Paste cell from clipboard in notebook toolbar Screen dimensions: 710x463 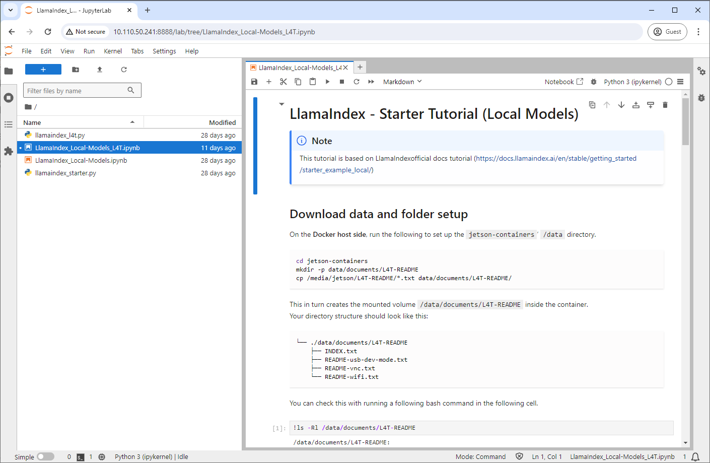coord(313,82)
